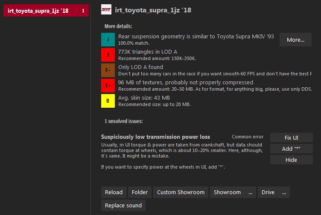This screenshot has width=321, height=215.
Task: Open the Showroom button
Action: [227, 192]
